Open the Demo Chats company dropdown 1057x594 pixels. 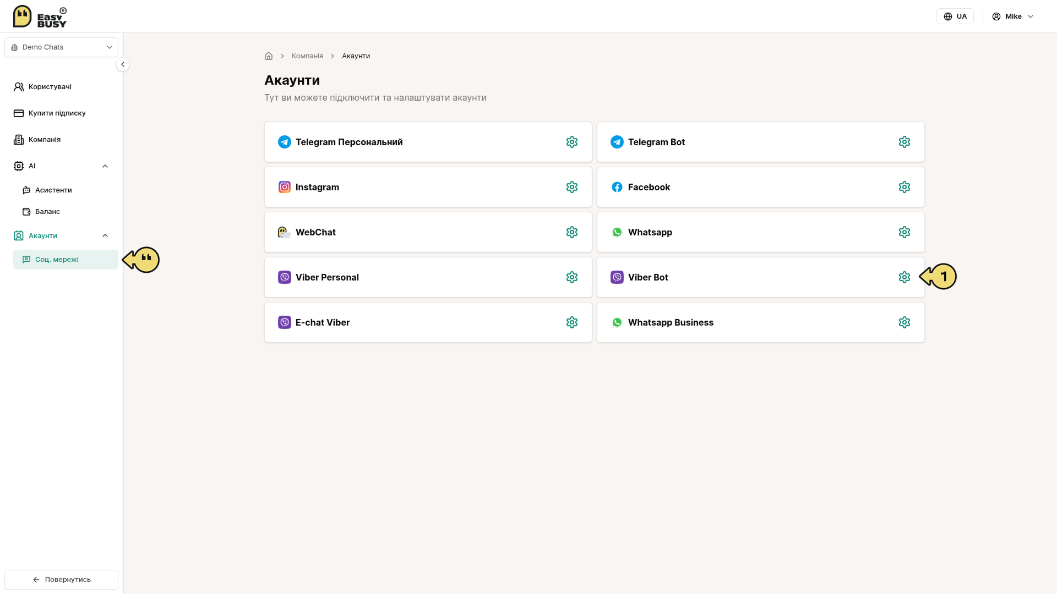click(61, 47)
